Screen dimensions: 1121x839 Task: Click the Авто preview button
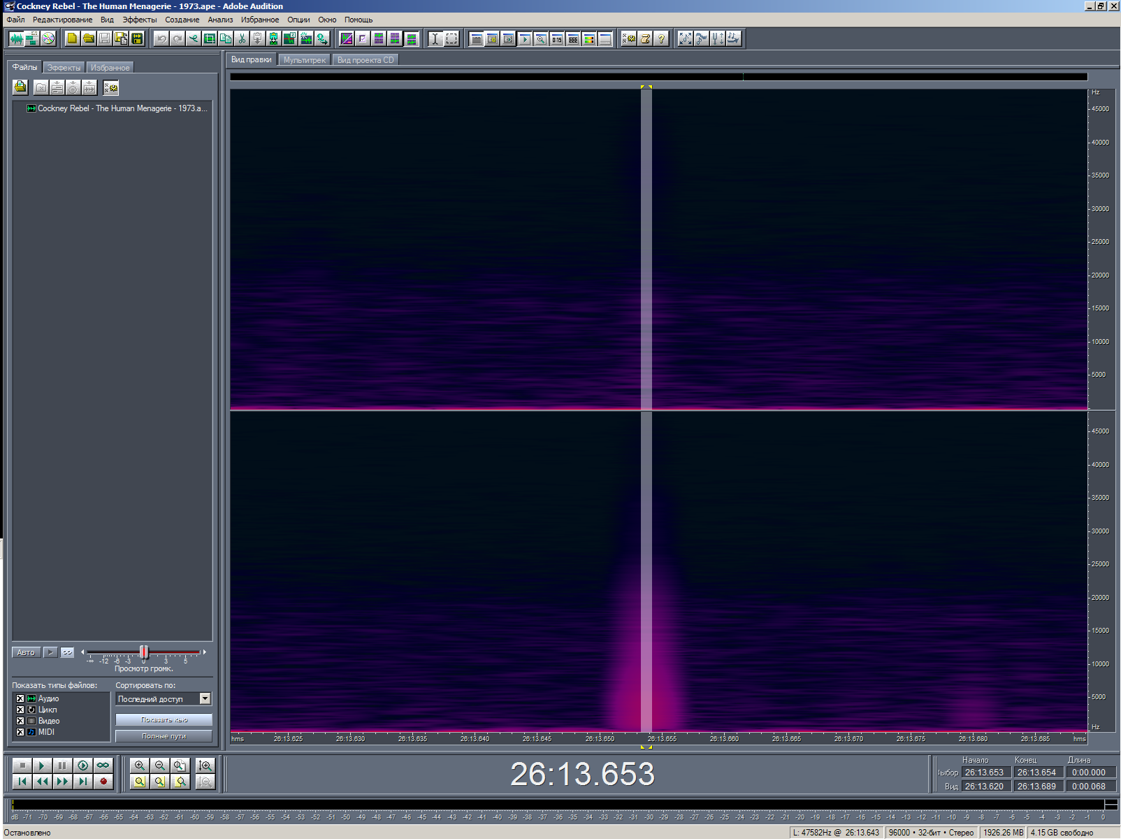[26, 652]
